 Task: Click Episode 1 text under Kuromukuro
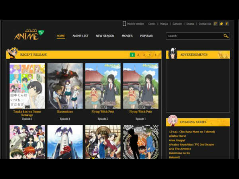pos(65,119)
